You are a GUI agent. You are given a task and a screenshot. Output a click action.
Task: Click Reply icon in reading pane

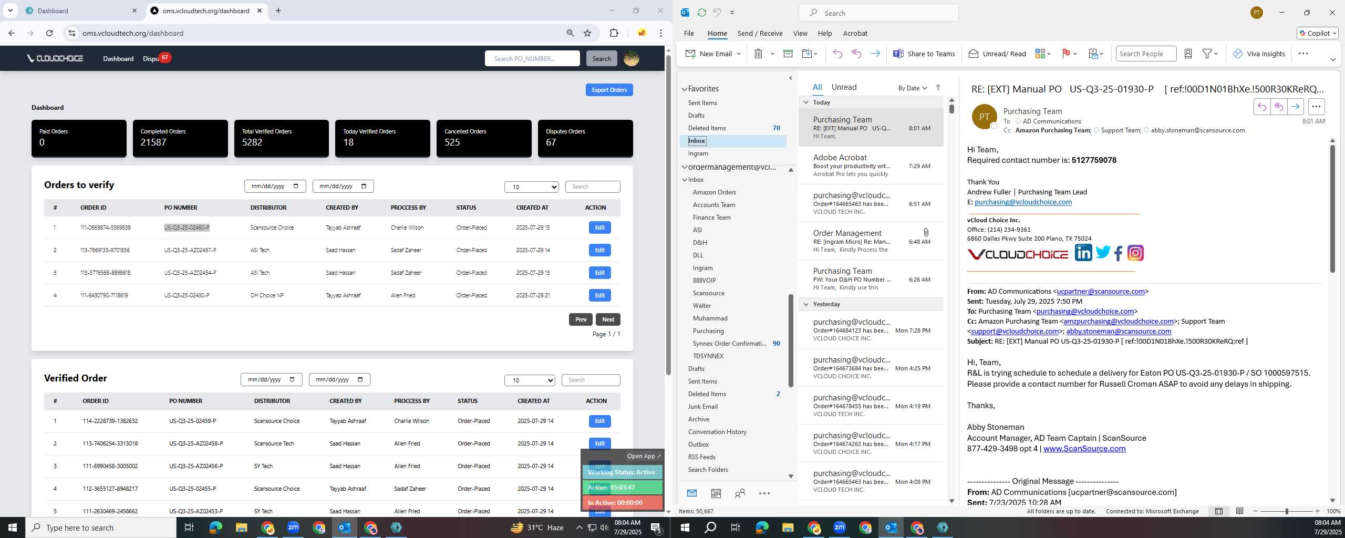click(x=1261, y=107)
